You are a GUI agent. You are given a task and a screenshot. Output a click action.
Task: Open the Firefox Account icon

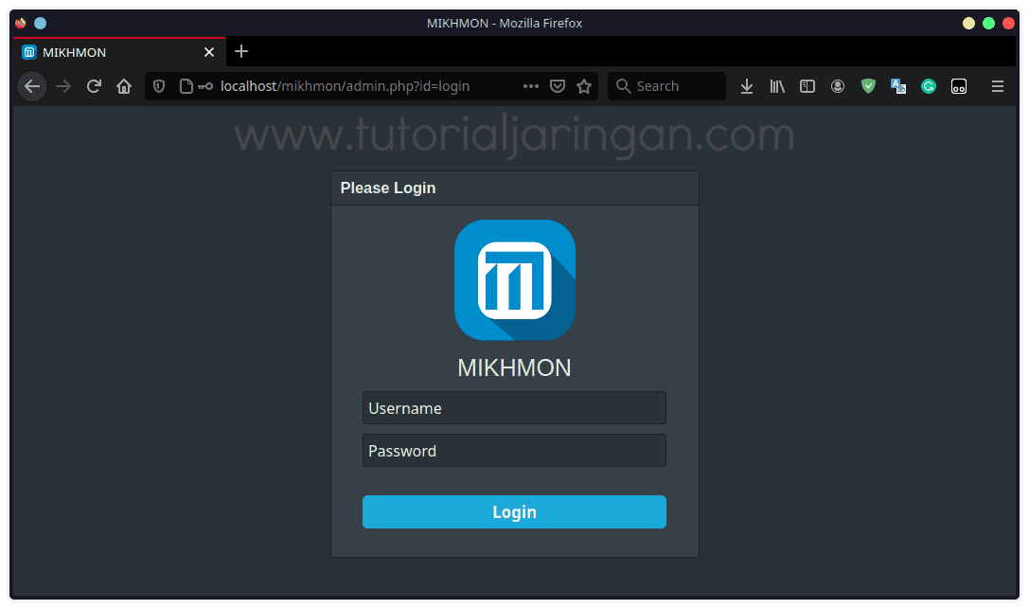838,86
